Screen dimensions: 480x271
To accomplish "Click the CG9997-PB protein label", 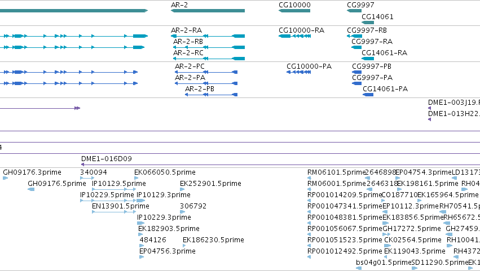I will coord(372,66).
